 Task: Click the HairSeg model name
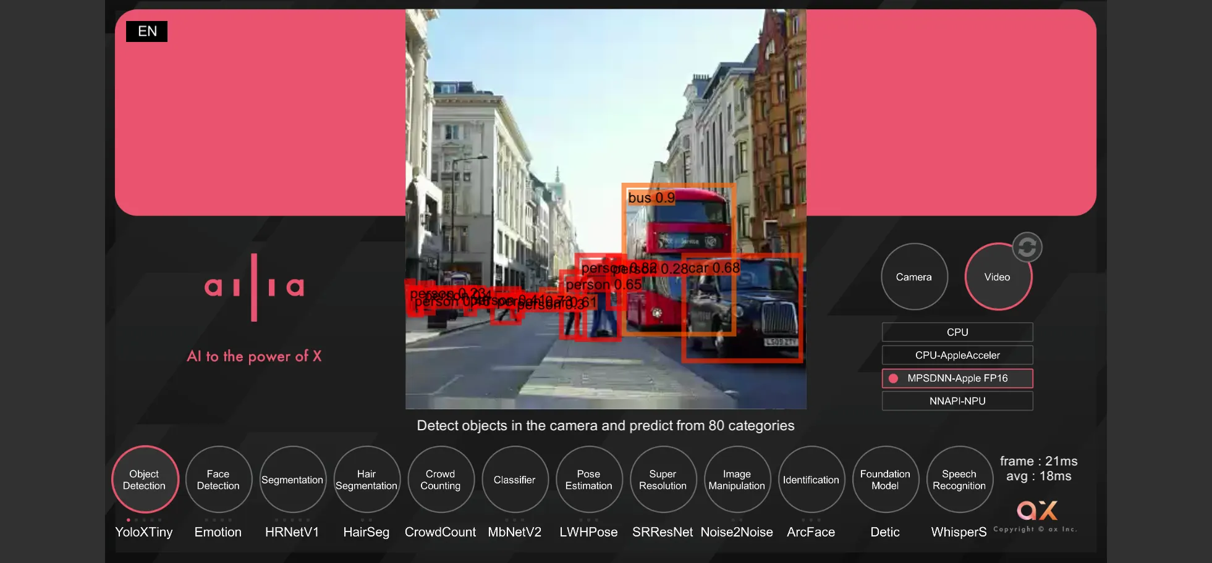pos(367,532)
